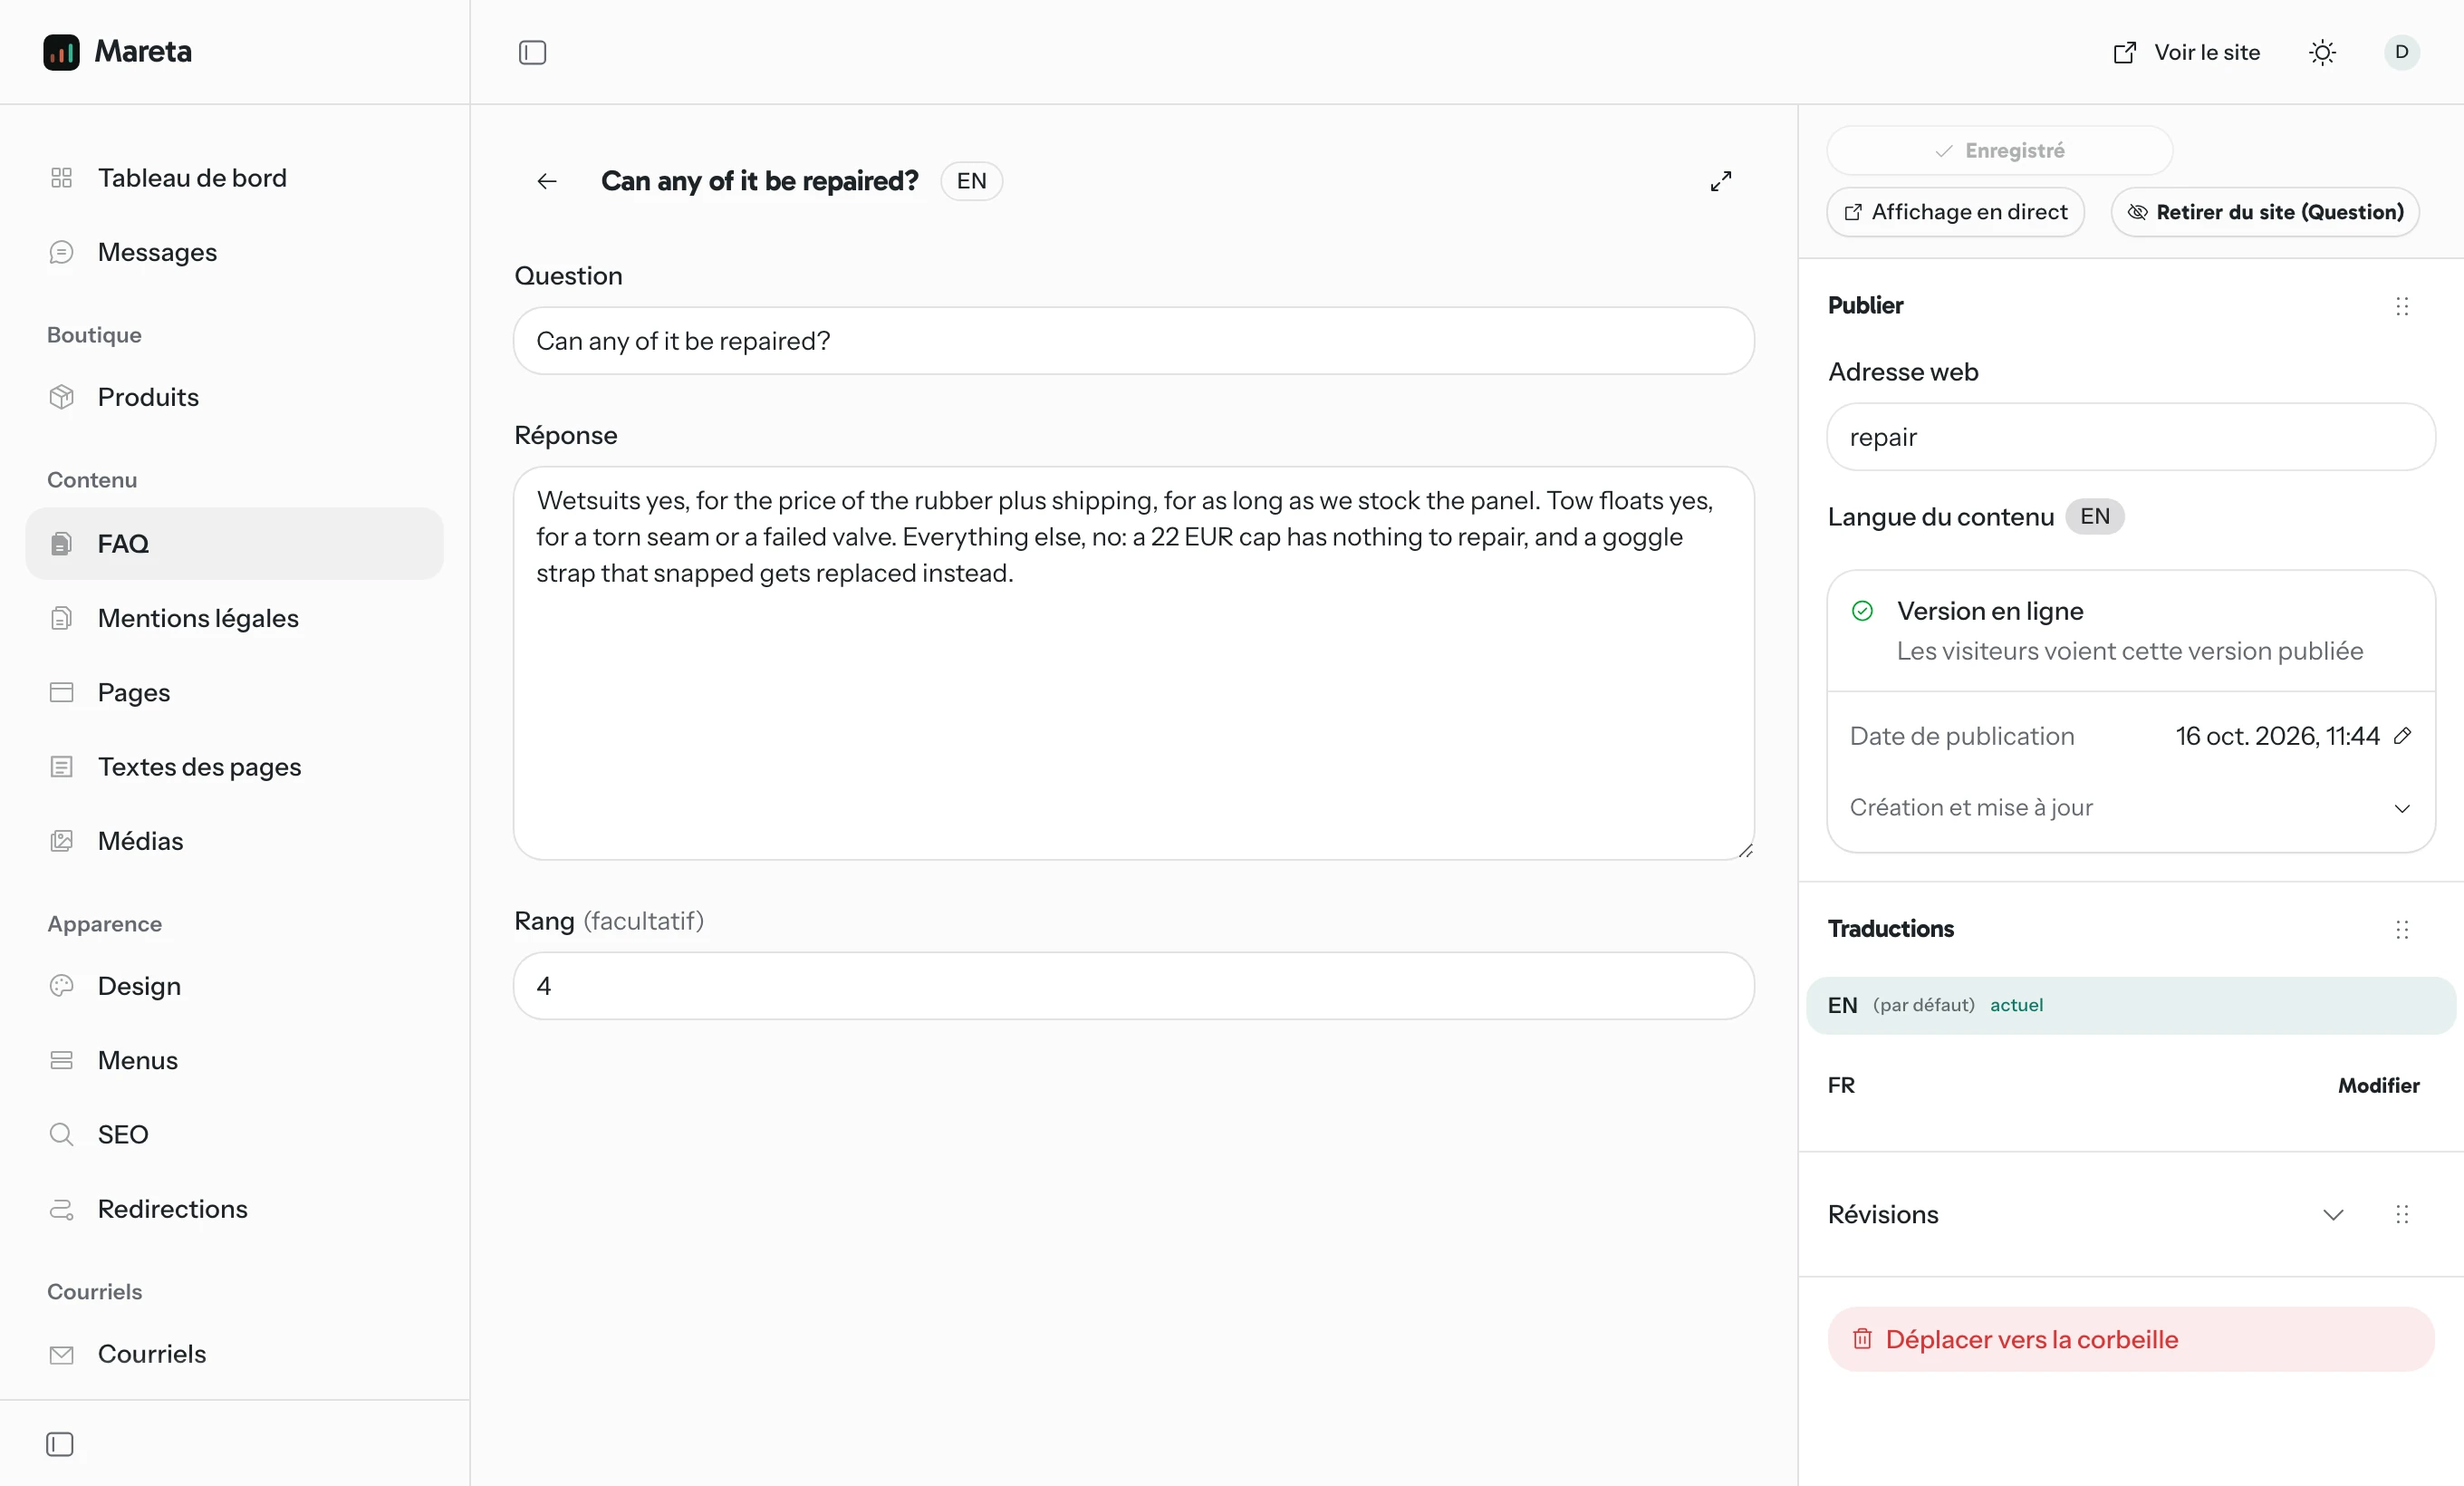Click EN badge next to title
Screen dimensions: 2464x1486
point(971,181)
